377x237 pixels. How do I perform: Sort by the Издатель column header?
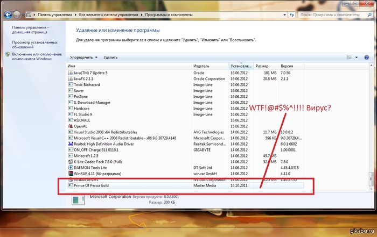click(215, 66)
